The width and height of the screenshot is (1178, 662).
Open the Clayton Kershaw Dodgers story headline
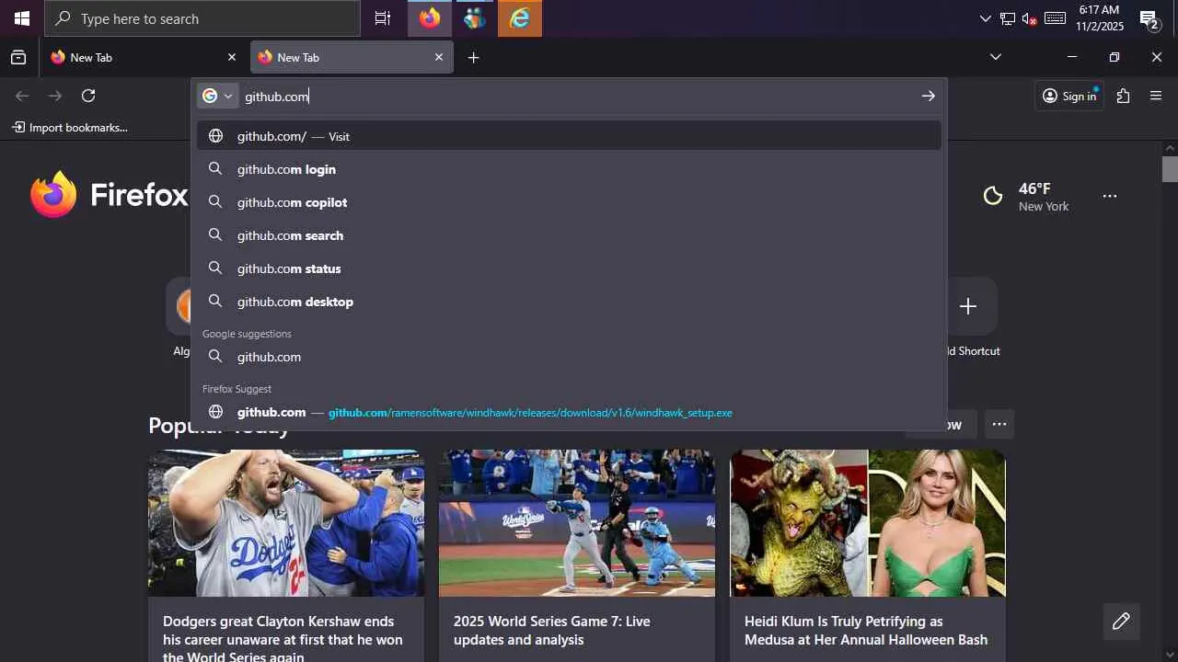coord(283,638)
